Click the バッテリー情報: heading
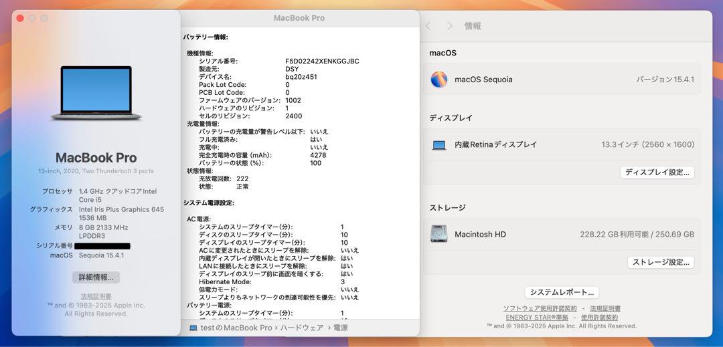Screen dimensions: 723x347 coord(206,37)
